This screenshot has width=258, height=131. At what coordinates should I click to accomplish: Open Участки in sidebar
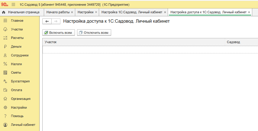tap(17, 29)
